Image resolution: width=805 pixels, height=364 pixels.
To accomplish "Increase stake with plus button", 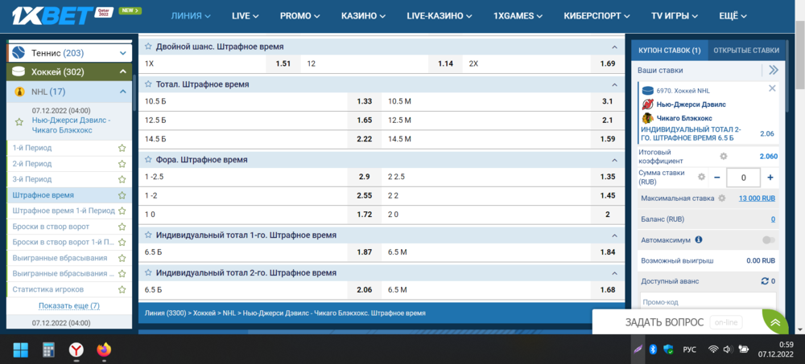I will (770, 178).
